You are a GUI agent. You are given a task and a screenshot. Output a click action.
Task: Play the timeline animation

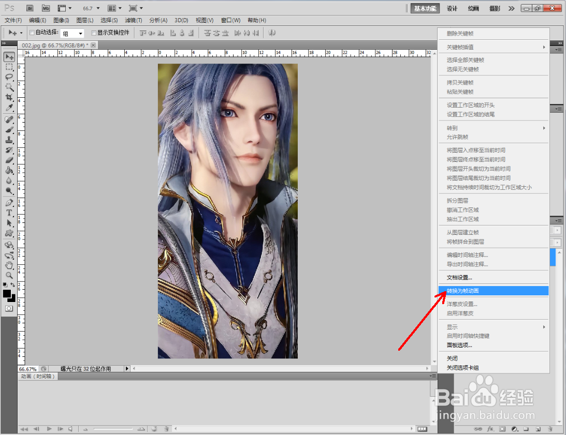(x=49, y=429)
